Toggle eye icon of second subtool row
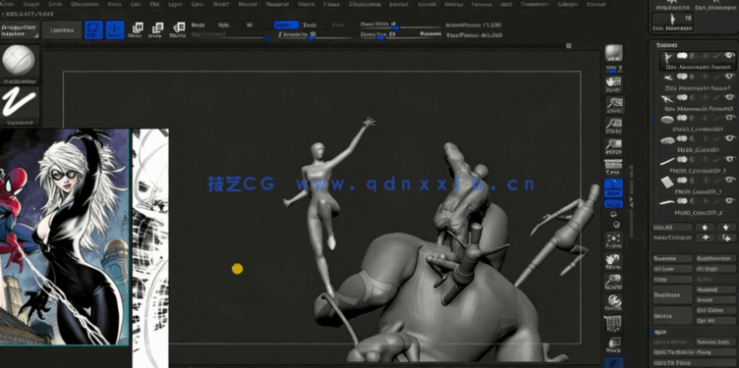The width and height of the screenshot is (739, 368). (729, 77)
